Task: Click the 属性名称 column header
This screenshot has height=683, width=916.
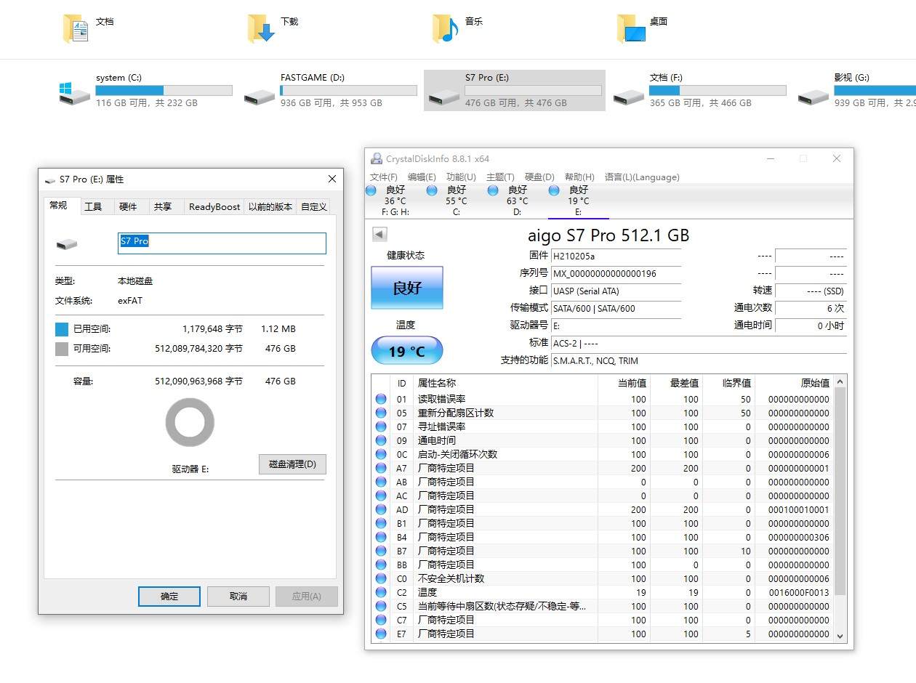Action: point(505,383)
